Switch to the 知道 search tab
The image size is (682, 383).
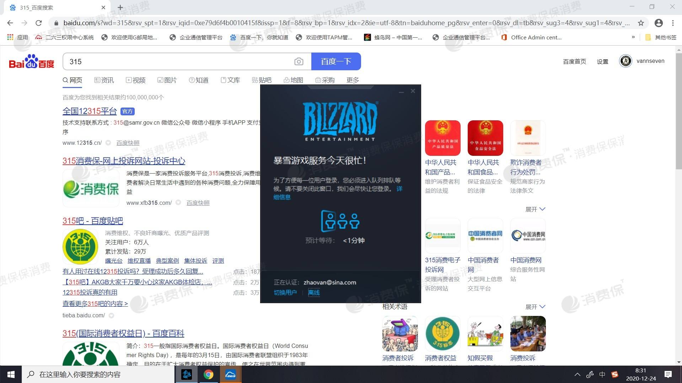tap(199, 80)
